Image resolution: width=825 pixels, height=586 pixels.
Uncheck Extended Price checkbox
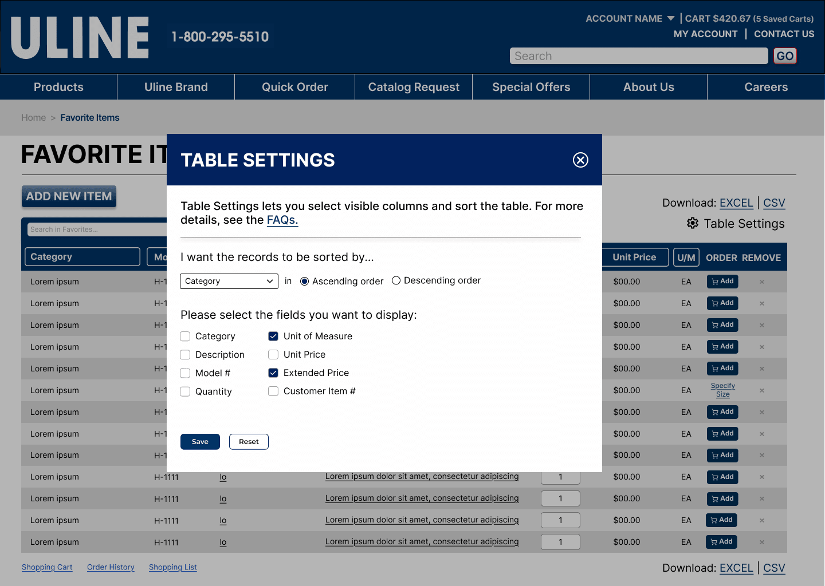pos(273,373)
